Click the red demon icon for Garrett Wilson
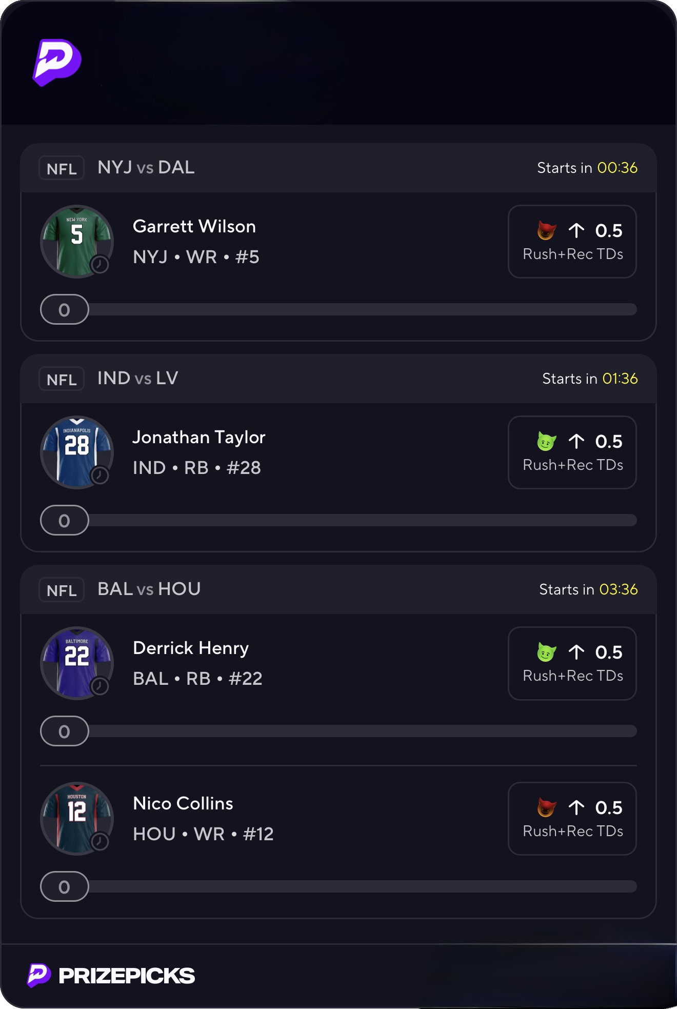The height and width of the screenshot is (1009, 677). tap(546, 230)
